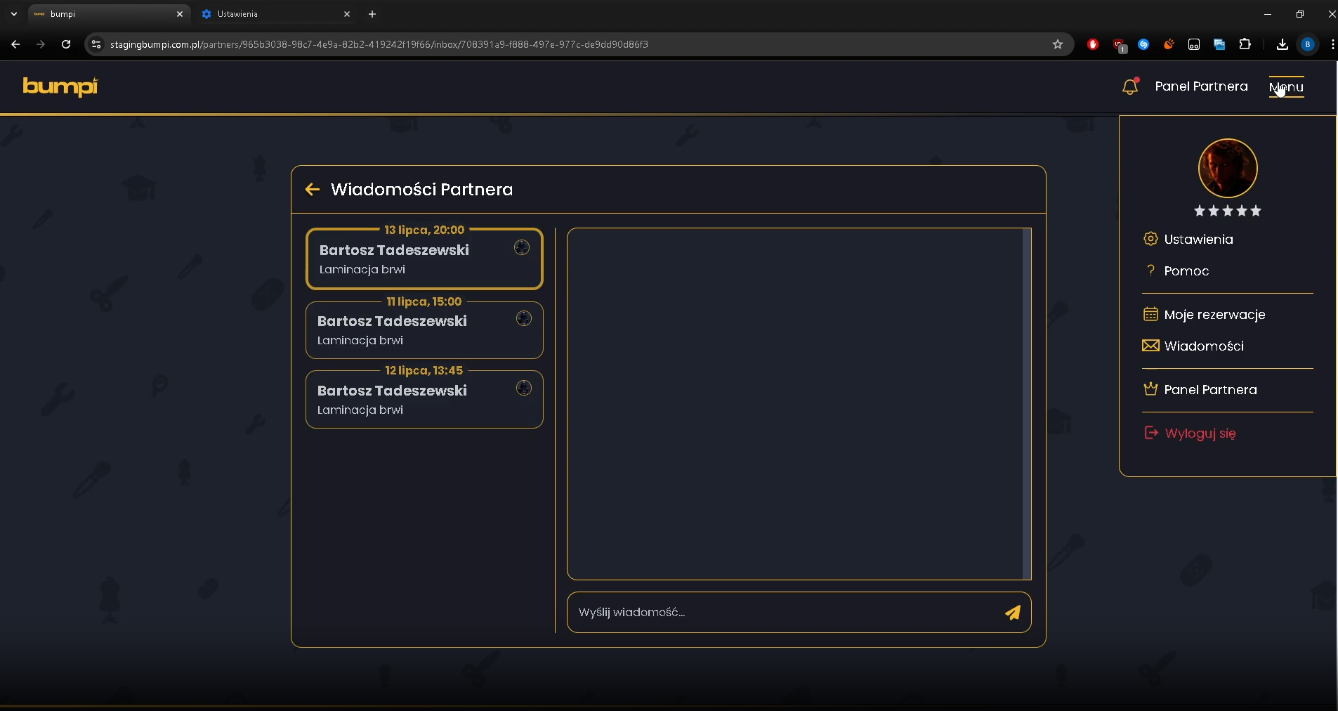Click the chat area scrollbar
1338x711 pixels.
pos(1027,403)
